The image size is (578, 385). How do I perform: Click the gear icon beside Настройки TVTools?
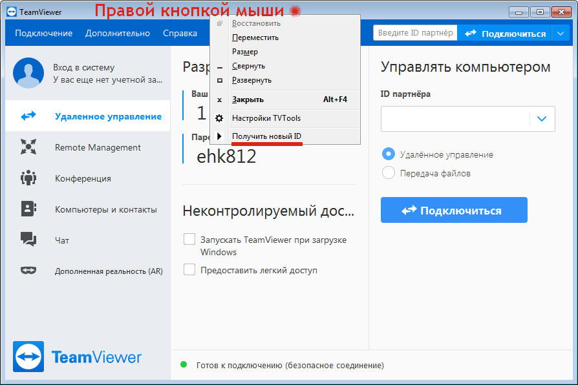[220, 118]
